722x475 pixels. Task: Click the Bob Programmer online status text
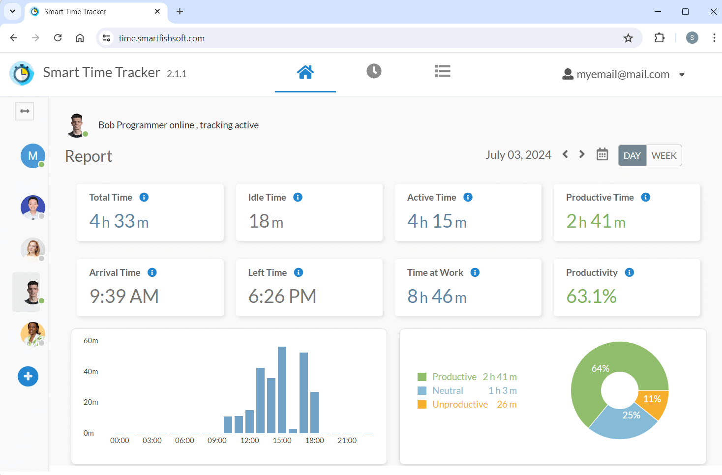(179, 125)
